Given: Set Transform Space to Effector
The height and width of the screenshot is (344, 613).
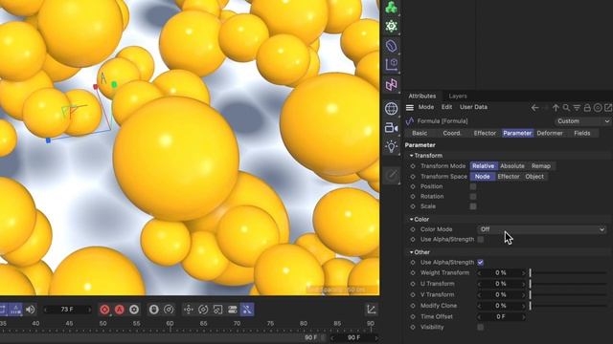Looking at the screenshot, I should click(x=509, y=177).
